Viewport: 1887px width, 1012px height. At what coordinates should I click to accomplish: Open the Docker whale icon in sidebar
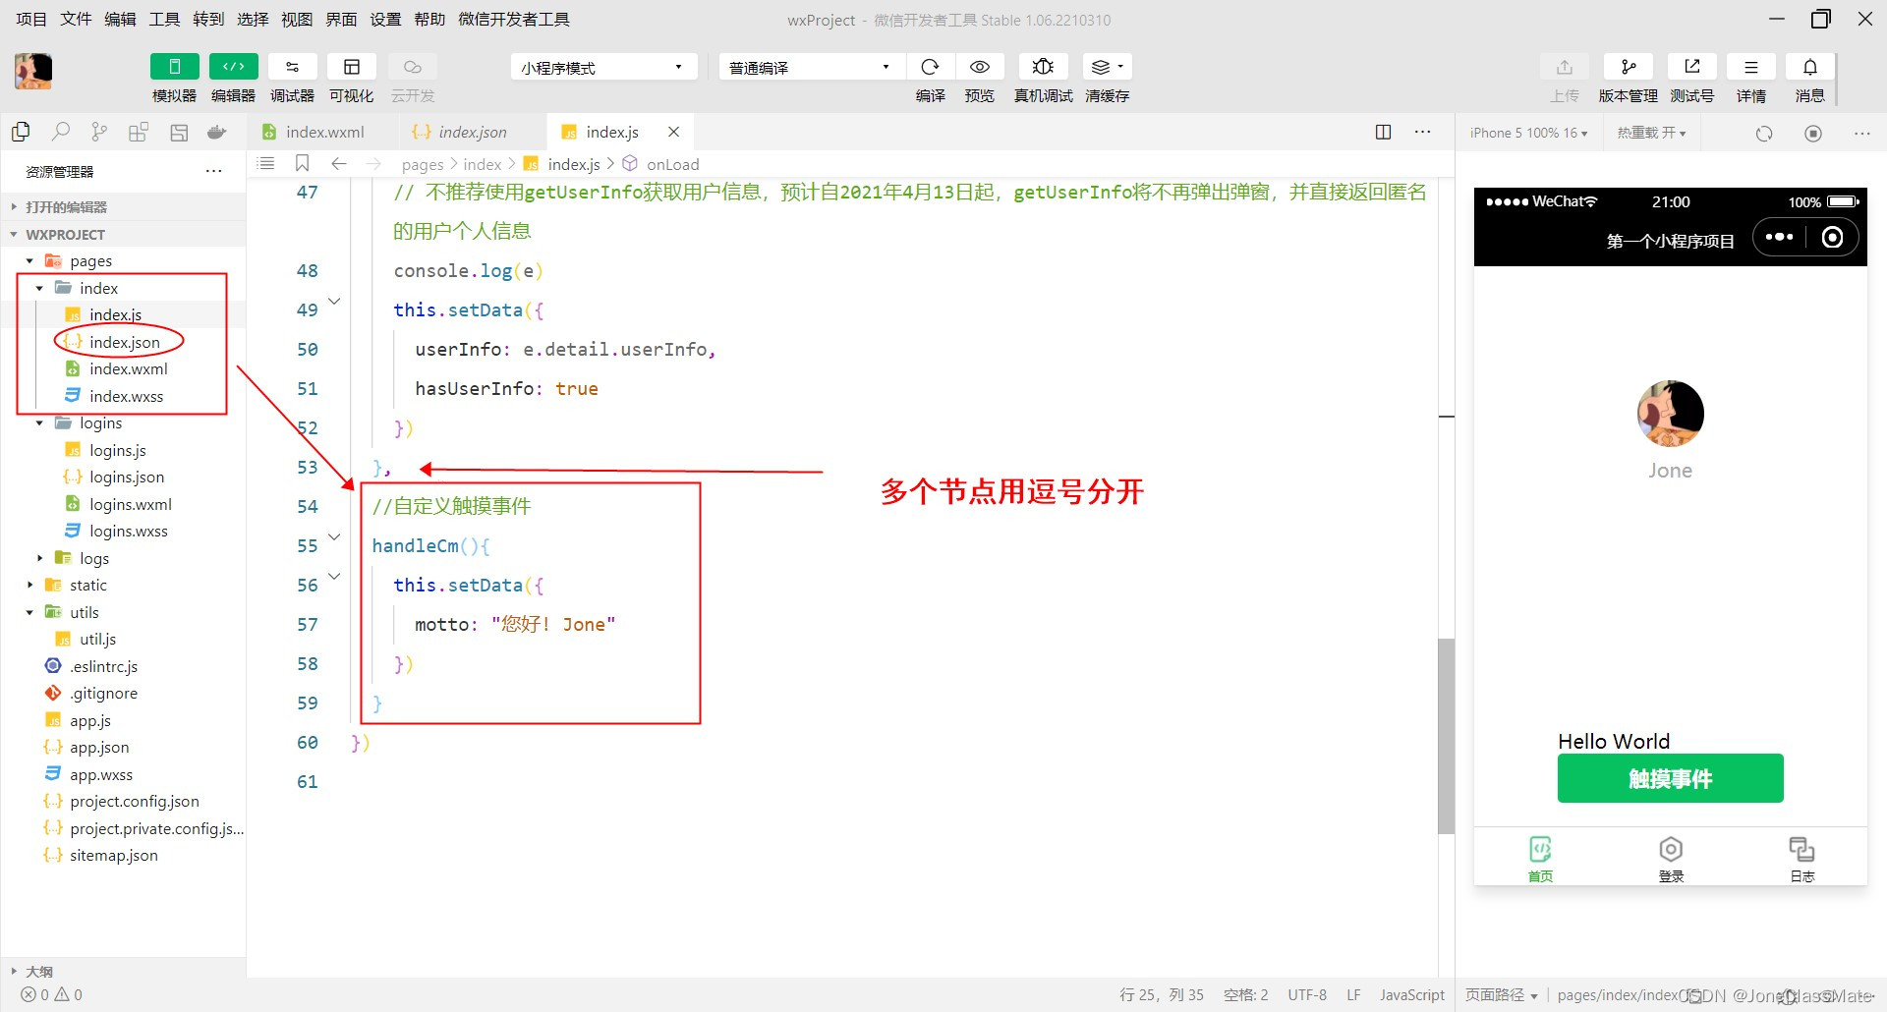click(217, 132)
